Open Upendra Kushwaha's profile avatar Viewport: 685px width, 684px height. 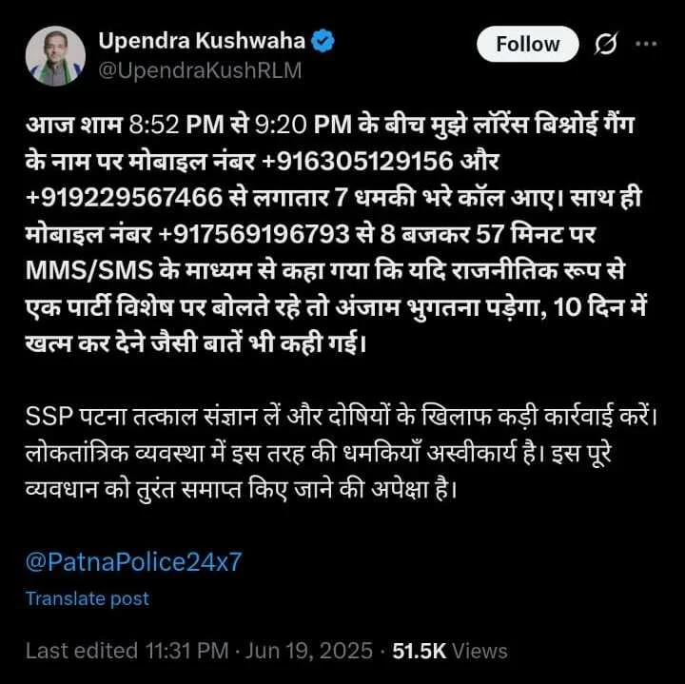[55, 56]
